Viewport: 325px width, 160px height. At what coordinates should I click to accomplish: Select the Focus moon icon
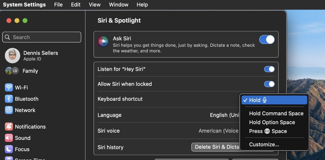(x=9, y=149)
